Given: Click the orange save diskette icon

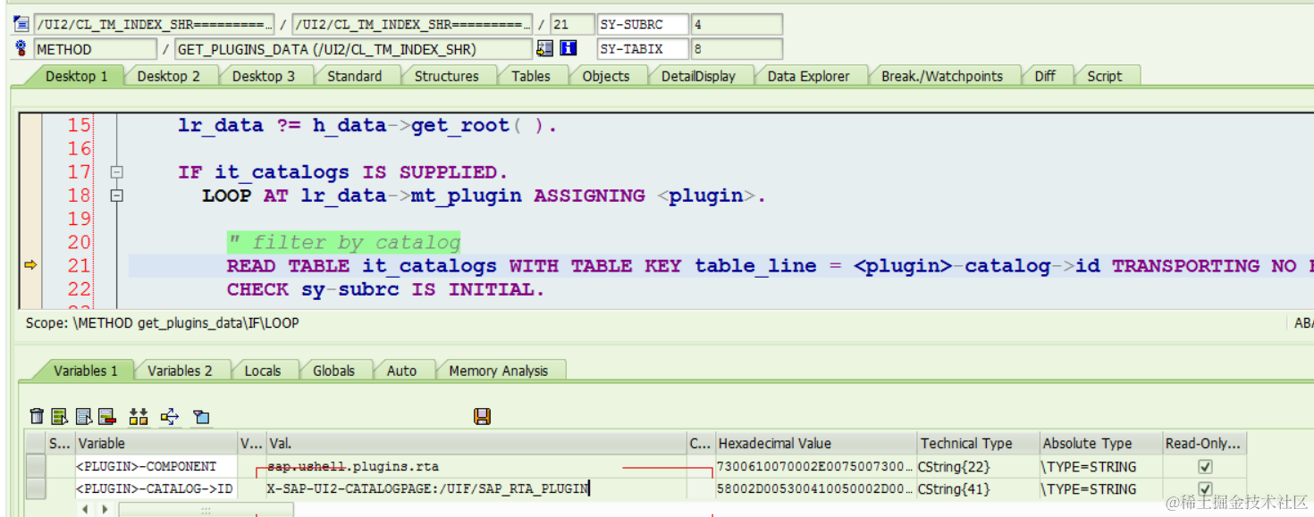Looking at the screenshot, I should click(482, 416).
